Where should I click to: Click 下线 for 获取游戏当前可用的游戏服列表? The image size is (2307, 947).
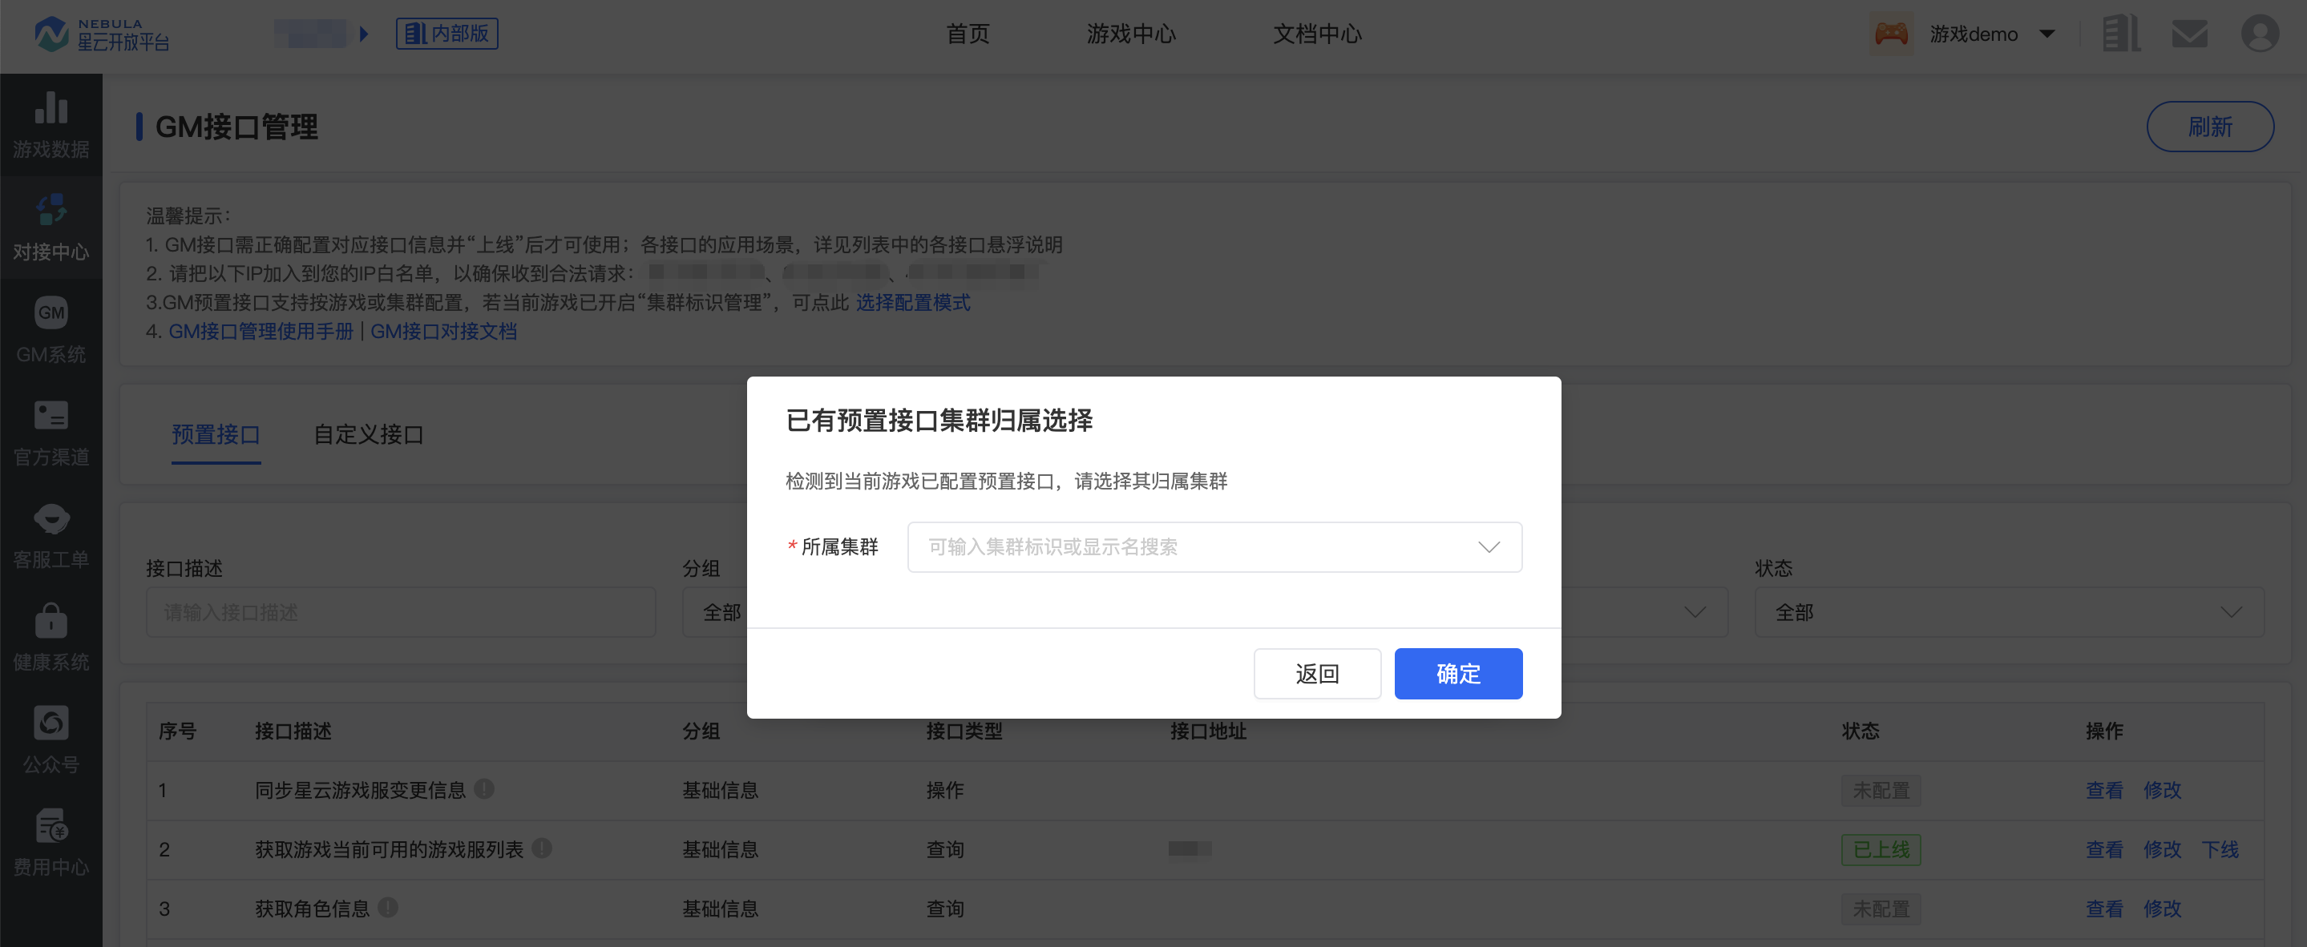[2220, 849]
